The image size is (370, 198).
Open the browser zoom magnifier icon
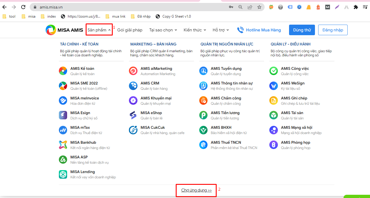[x=240, y=7]
